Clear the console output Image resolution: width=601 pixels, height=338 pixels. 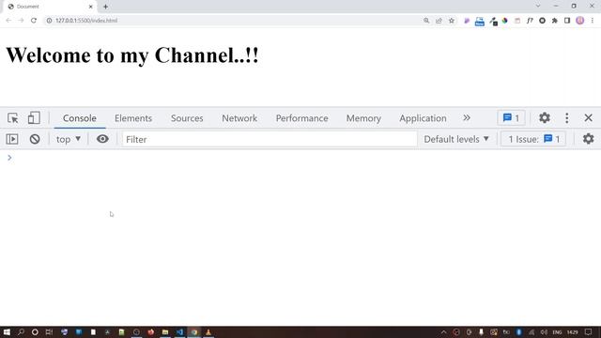[35, 139]
